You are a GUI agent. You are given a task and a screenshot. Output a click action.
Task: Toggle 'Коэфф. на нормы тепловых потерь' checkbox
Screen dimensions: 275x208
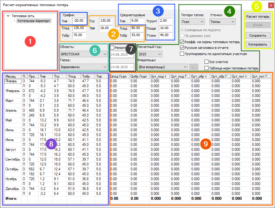pos(182,42)
